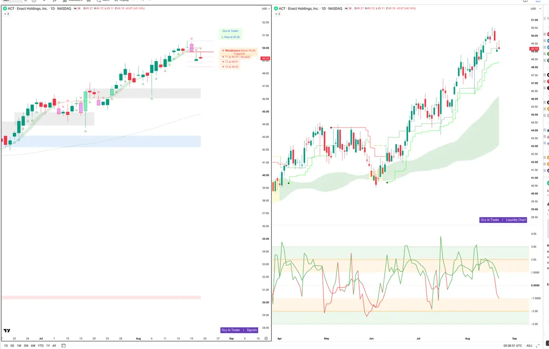Click the Weakness Below 49.68 Triggered label
Viewport: 549px width, 349px height.
click(238, 52)
